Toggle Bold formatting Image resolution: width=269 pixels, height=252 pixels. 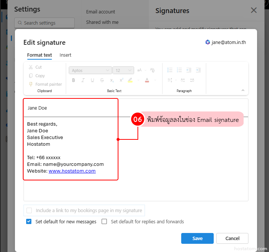(x=74, y=80)
